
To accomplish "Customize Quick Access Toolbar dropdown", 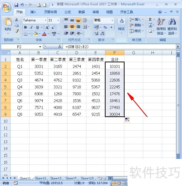I will [x=52, y=5].
